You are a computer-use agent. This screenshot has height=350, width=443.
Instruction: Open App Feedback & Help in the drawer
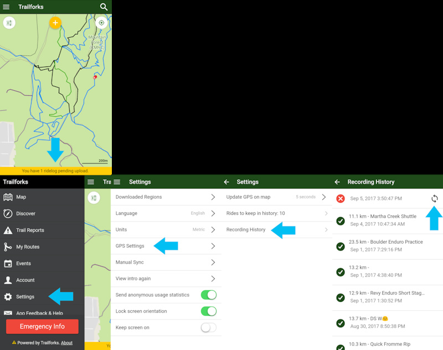coord(42,312)
